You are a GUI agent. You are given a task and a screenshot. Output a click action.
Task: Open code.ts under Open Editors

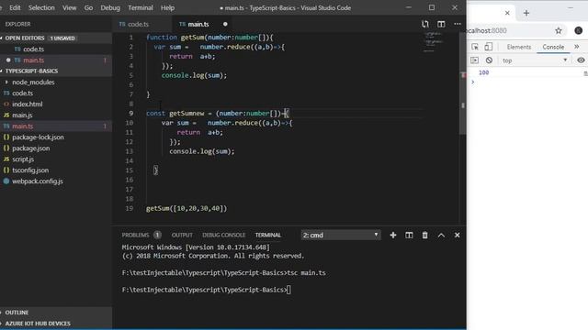[x=33, y=49]
